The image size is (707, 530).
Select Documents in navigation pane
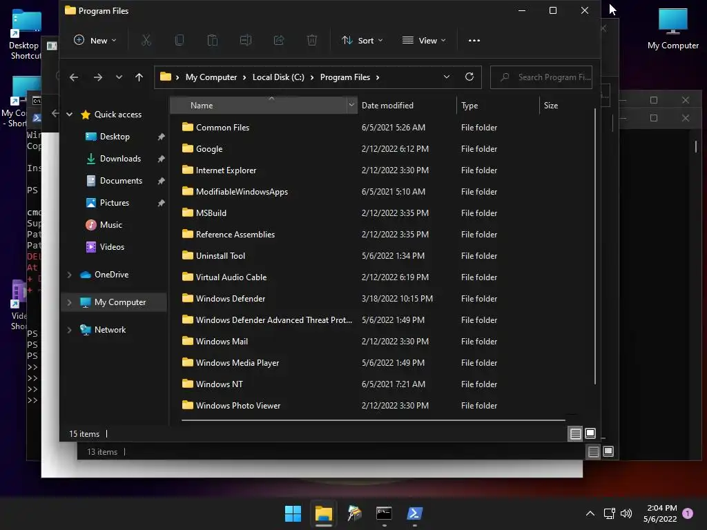point(121,181)
